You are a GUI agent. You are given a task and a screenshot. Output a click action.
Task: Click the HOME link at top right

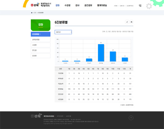pos(116,6)
